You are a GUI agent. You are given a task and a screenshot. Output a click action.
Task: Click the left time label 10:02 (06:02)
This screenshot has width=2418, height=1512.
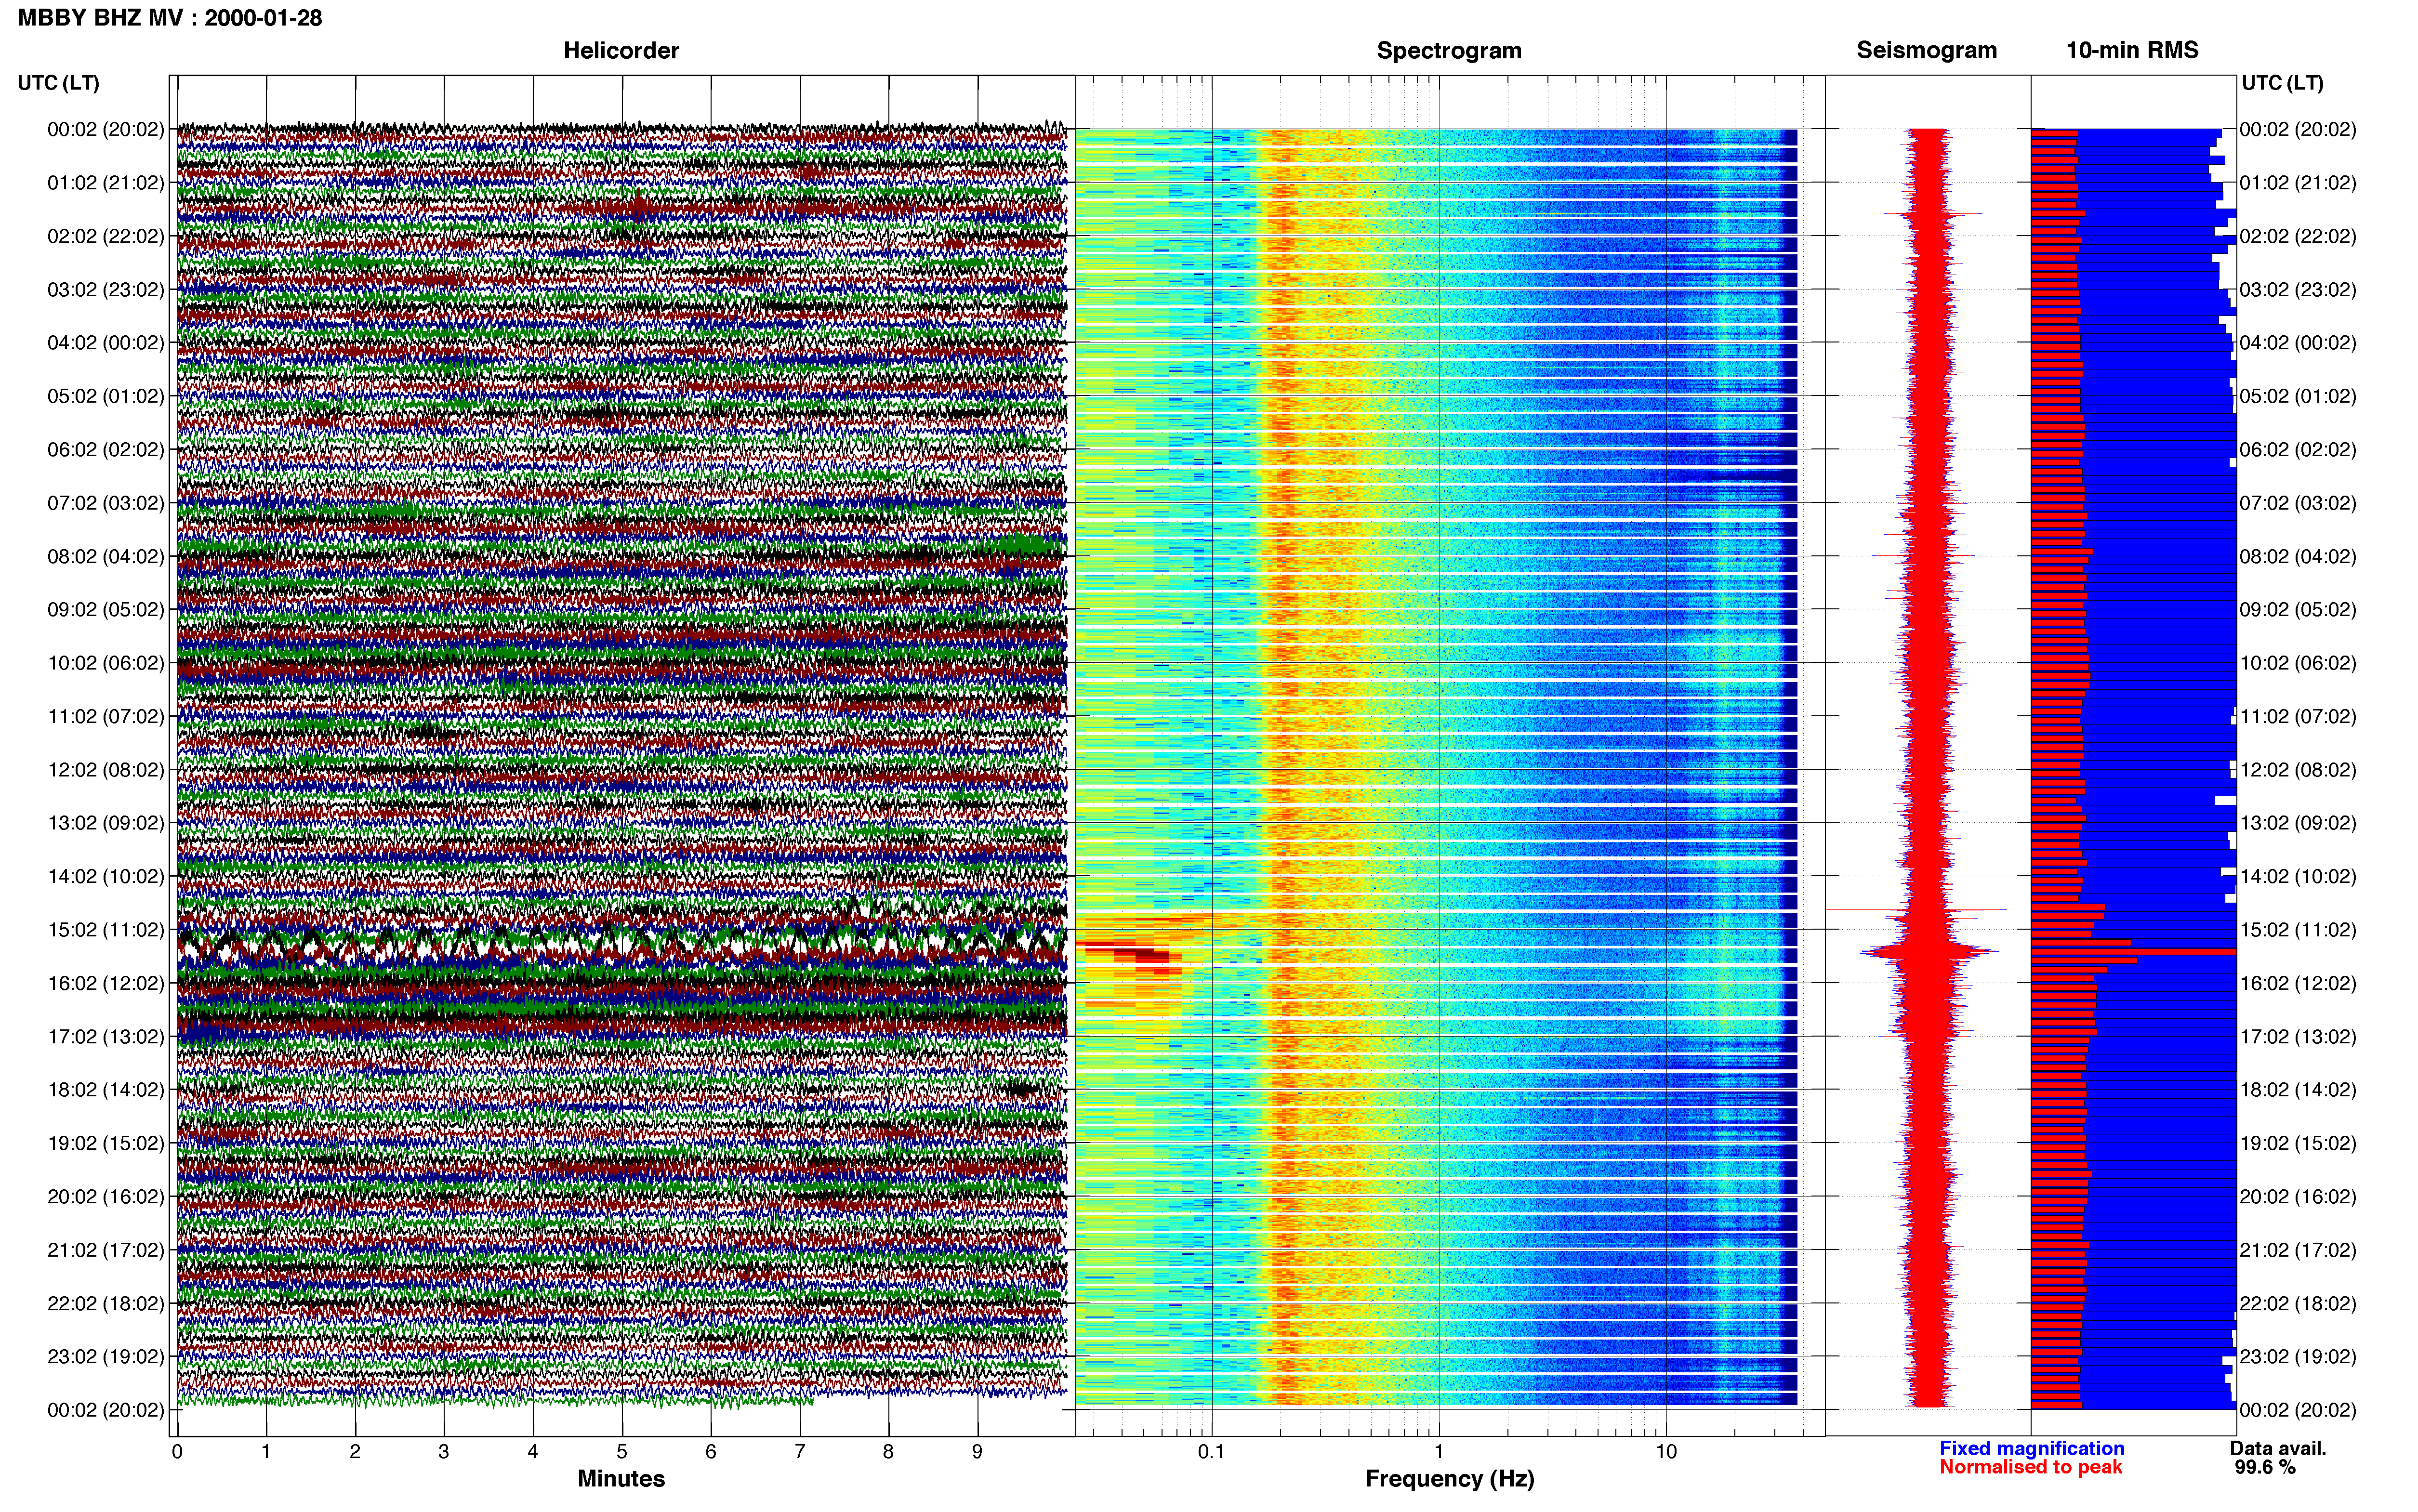[106, 663]
